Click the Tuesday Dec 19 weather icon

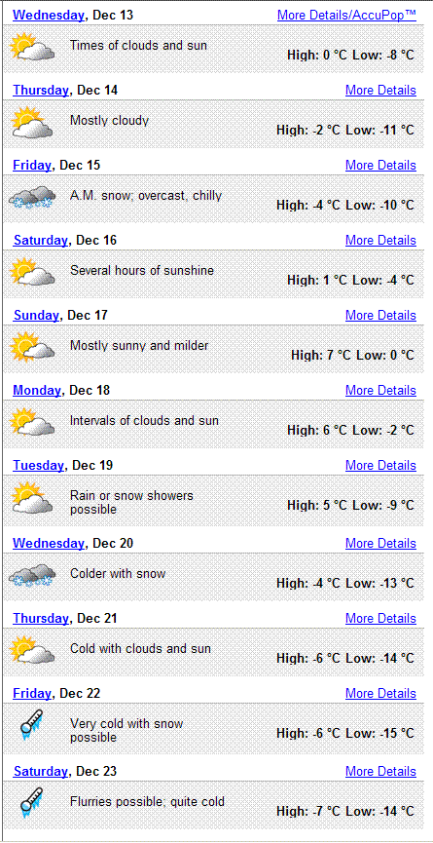(32, 498)
